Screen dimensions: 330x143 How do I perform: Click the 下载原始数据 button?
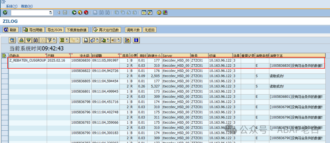pos(77,30)
